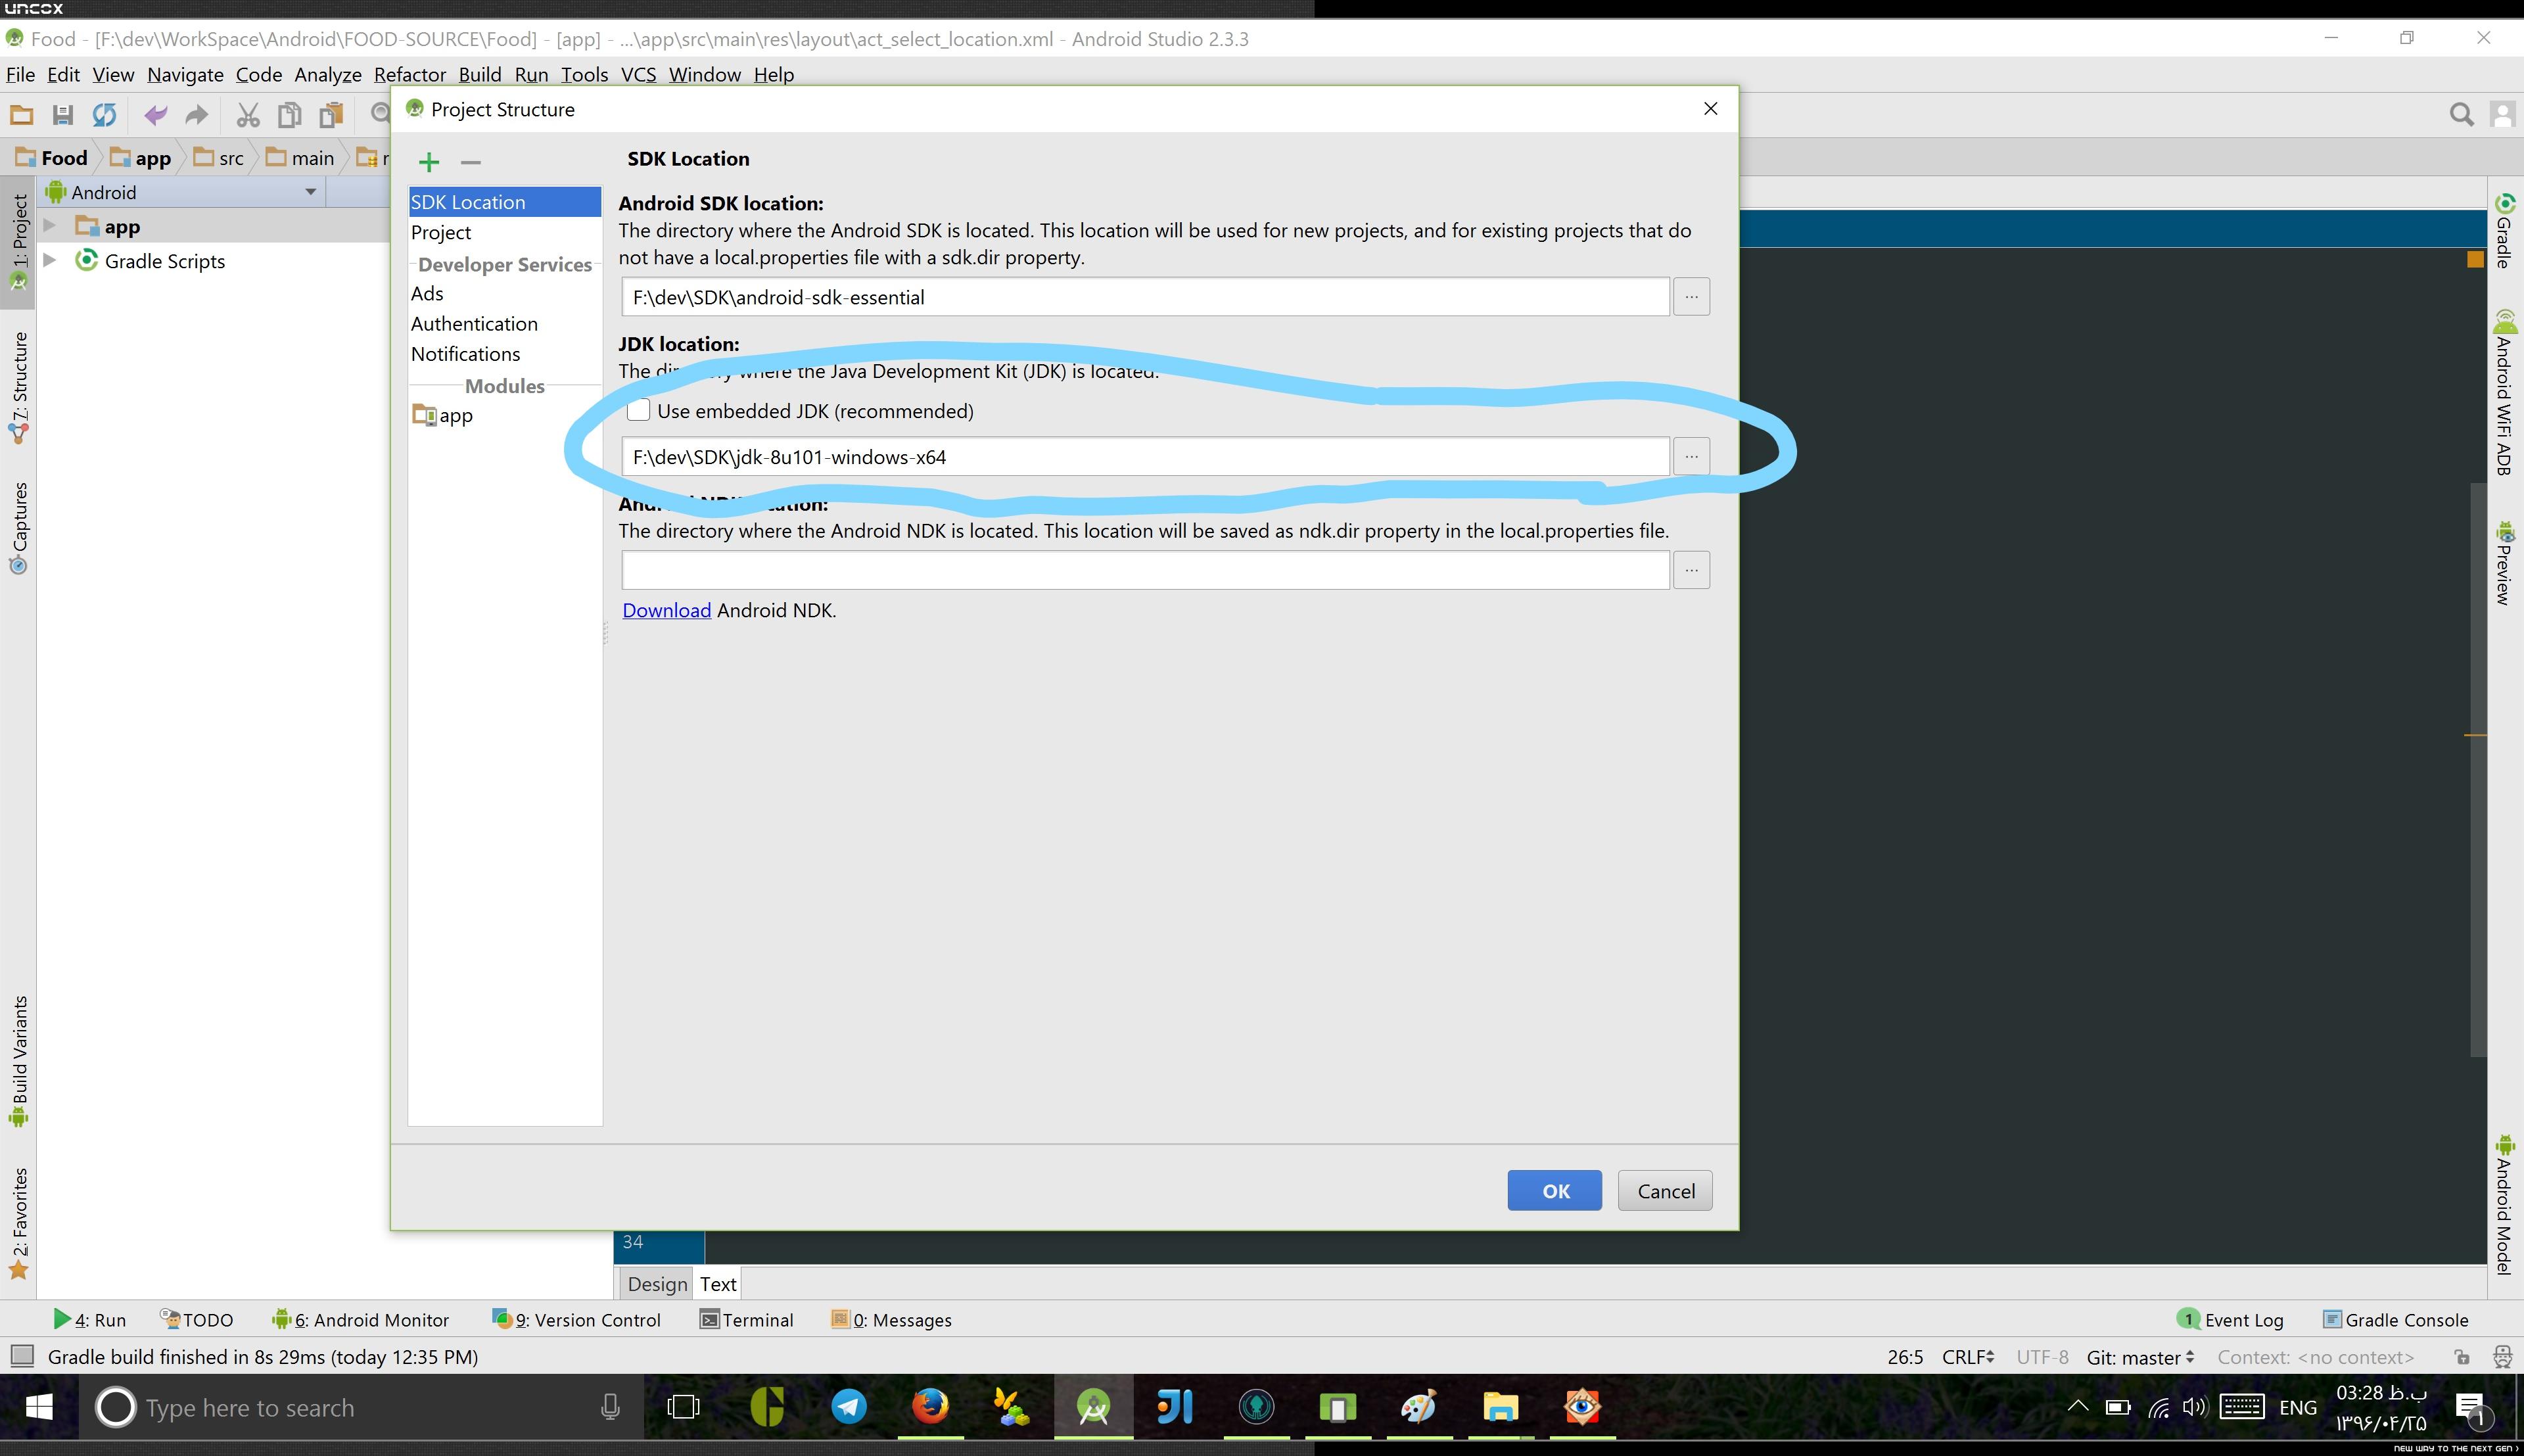Browse for Android SDK location folder

click(1691, 297)
